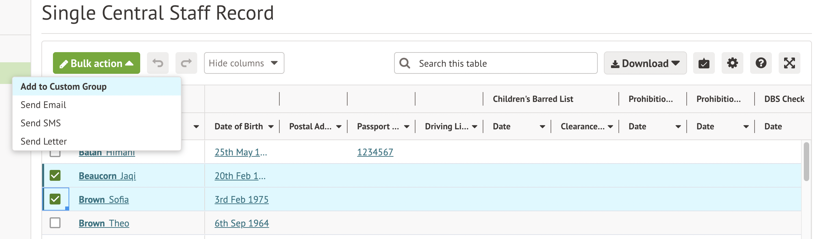Click the table vertical scrollbar
Image resolution: width=816 pixels, height=239 pixels.
806,162
